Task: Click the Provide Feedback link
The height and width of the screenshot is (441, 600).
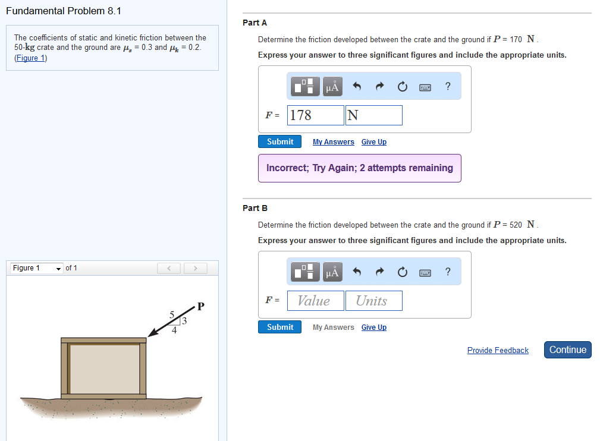Action: tap(498, 350)
